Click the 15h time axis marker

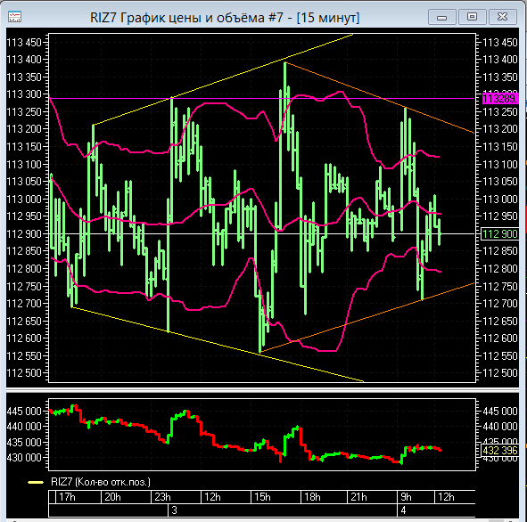(x=262, y=497)
